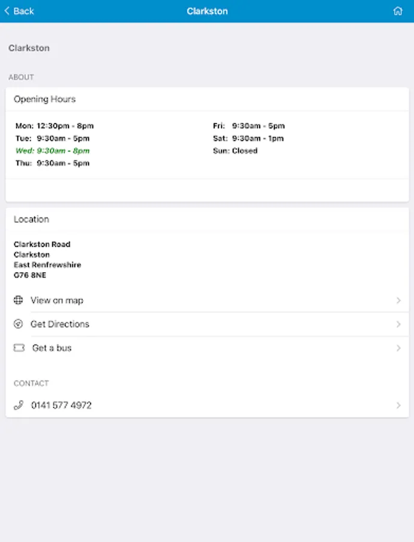Choose Get a bus option

pyautogui.click(x=52, y=348)
